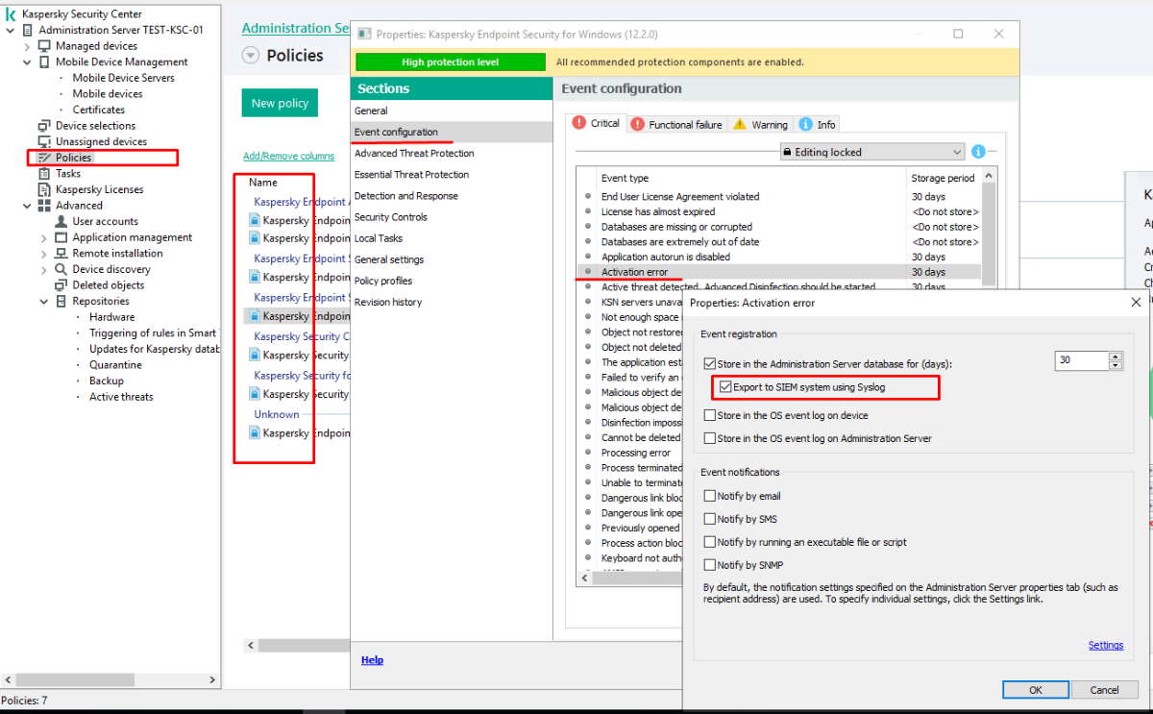Toggle Store in Administration Server database checkbox
The height and width of the screenshot is (714, 1153).
709,364
